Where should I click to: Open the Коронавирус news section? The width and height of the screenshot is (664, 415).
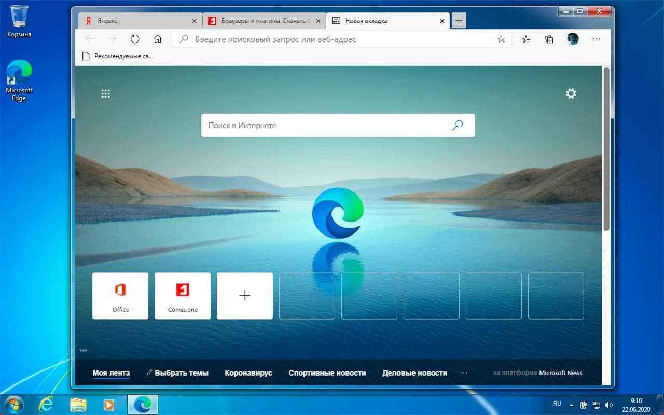point(248,373)
